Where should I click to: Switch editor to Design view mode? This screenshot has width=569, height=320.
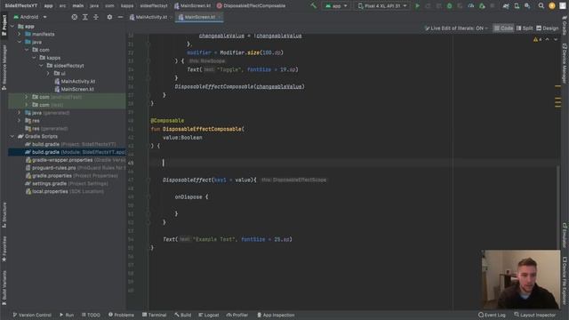click(548, 28)
